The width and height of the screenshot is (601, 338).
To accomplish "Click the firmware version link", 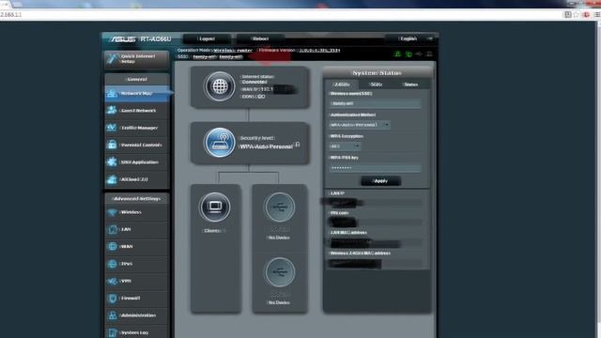I will point(319,50).
